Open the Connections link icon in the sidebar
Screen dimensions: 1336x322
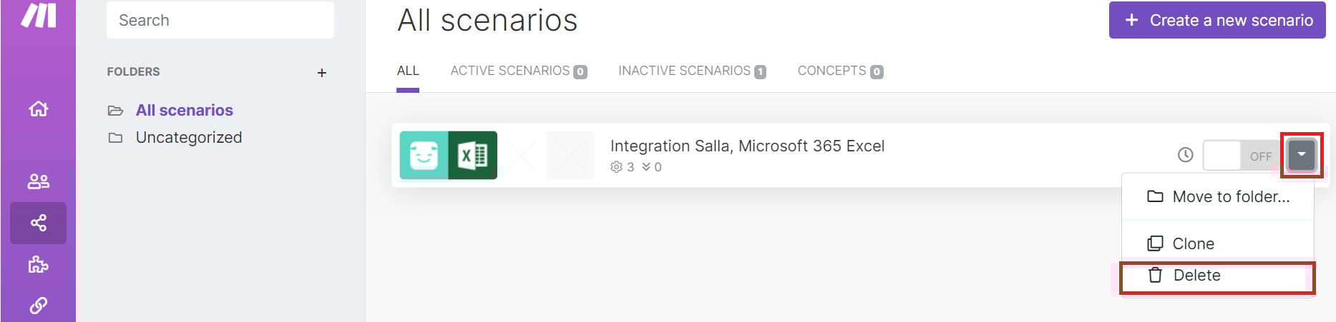39,306
